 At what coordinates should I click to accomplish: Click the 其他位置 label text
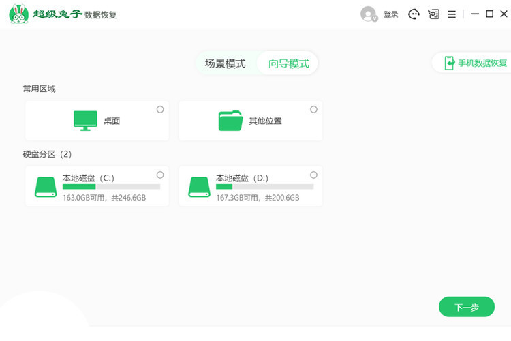(265, 121)
